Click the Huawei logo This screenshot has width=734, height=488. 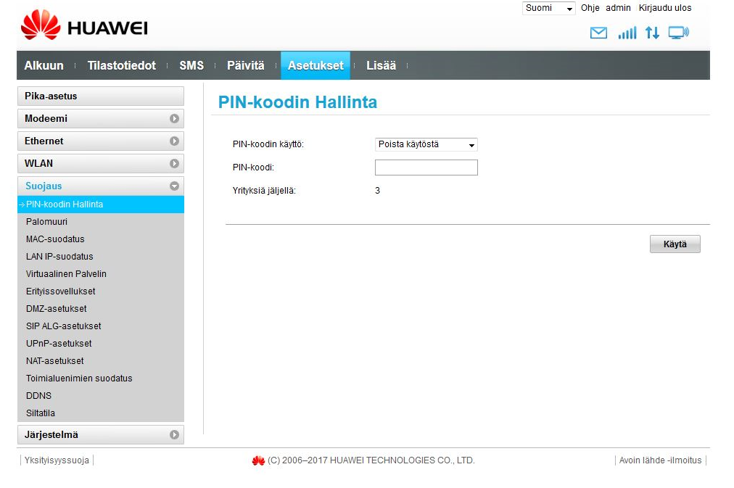tap(84, 27)
